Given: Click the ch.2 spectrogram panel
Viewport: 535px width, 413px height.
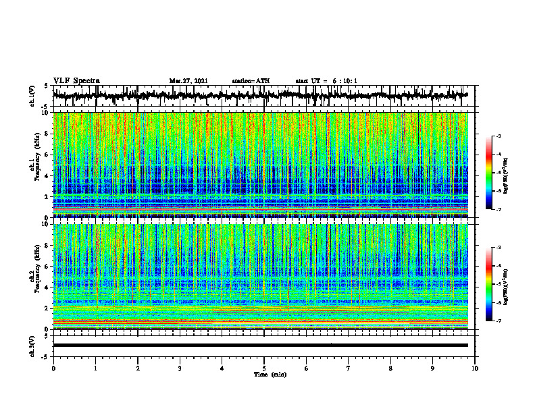Looking at the screenshot, I should tap(260, 277).
